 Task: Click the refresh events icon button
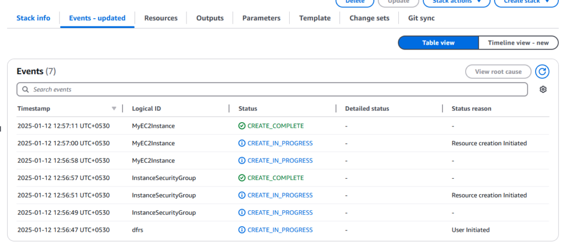543,72
